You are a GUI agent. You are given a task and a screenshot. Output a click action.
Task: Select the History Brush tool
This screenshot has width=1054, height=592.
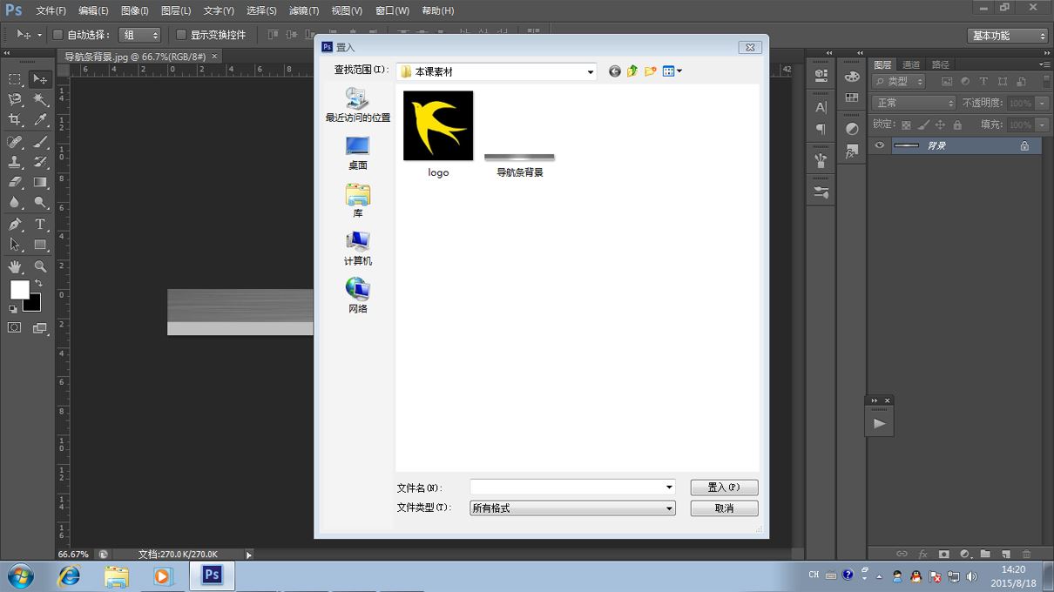point(40,162)
